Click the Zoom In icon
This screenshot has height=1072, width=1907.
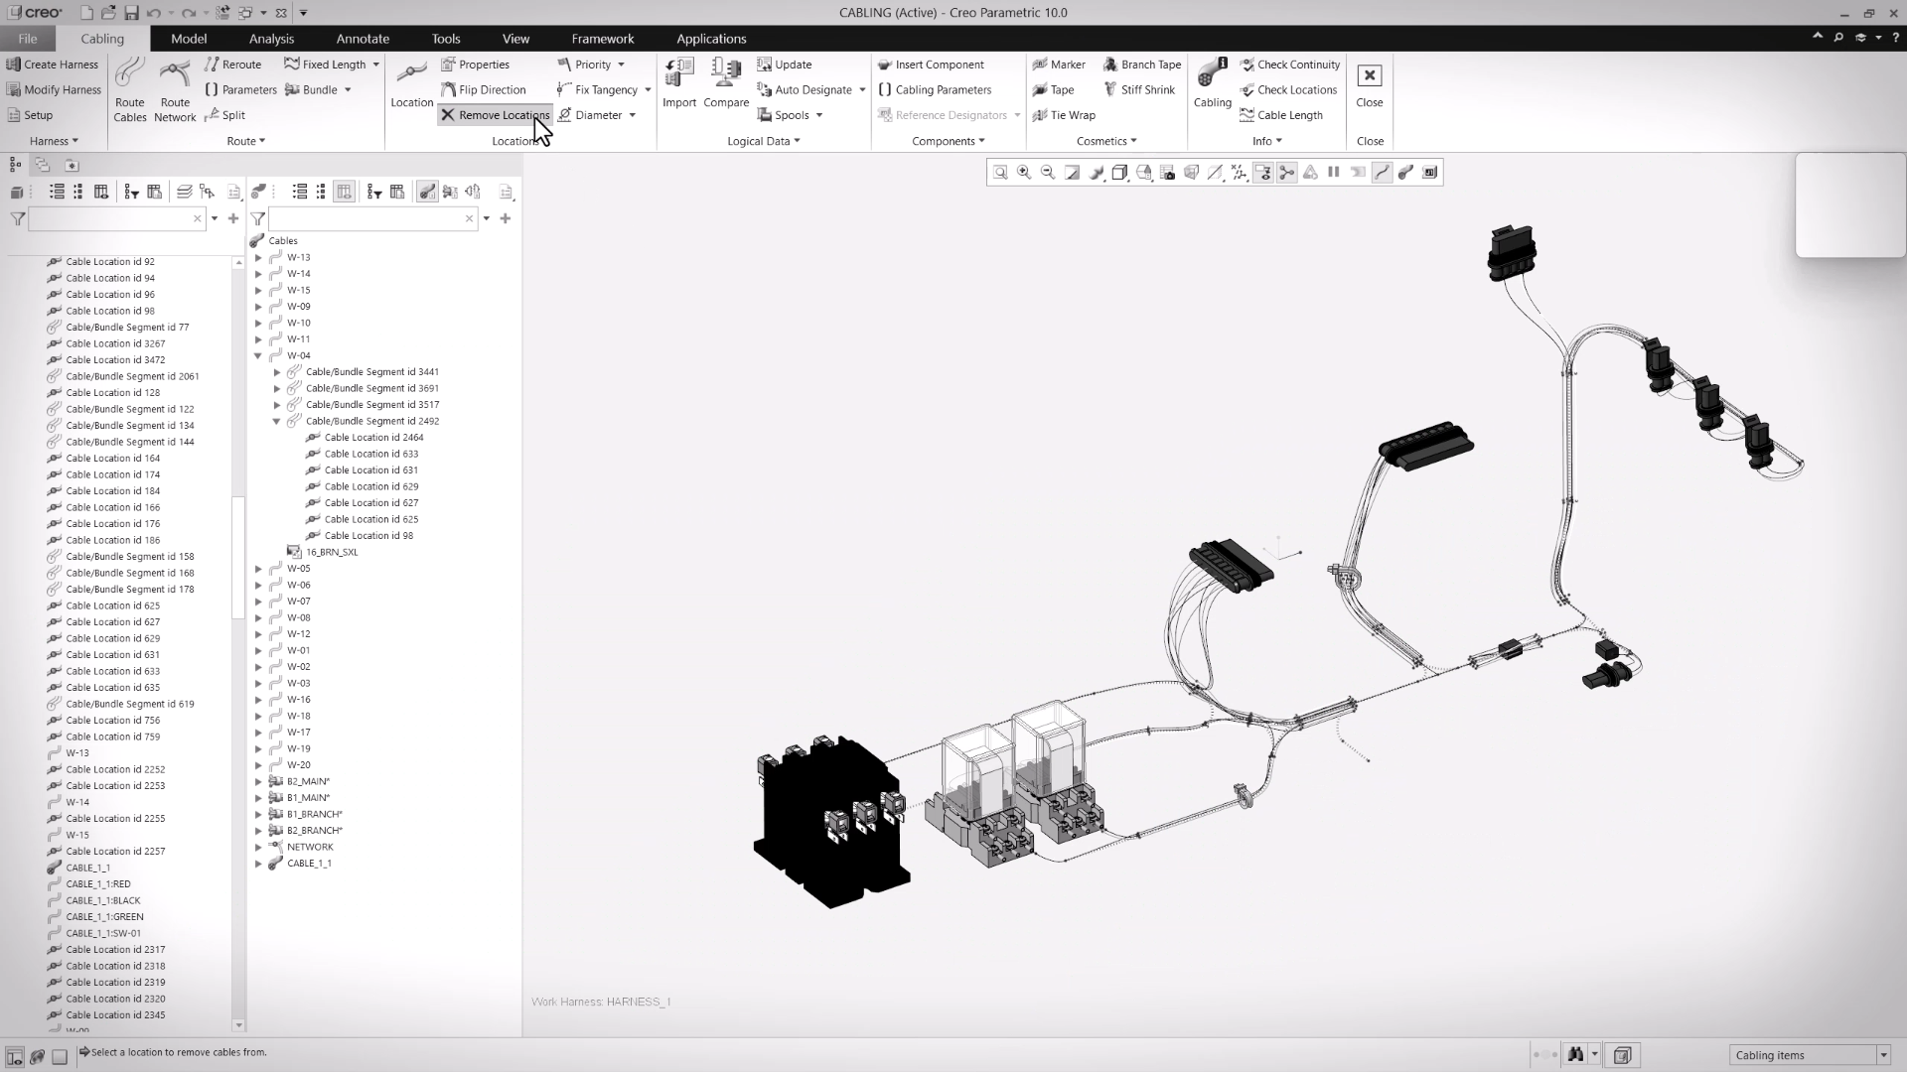(1024, 173)
